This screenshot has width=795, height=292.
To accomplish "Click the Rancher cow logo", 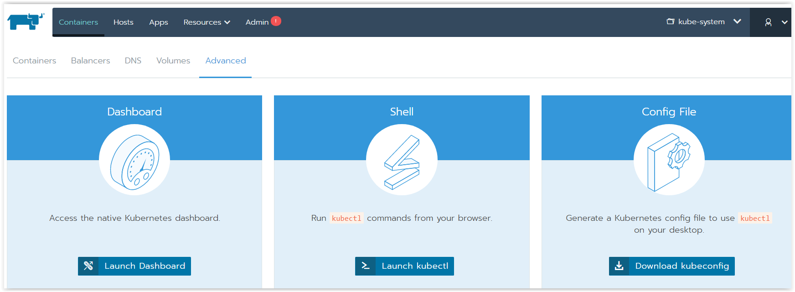I will tap(26, 21).
